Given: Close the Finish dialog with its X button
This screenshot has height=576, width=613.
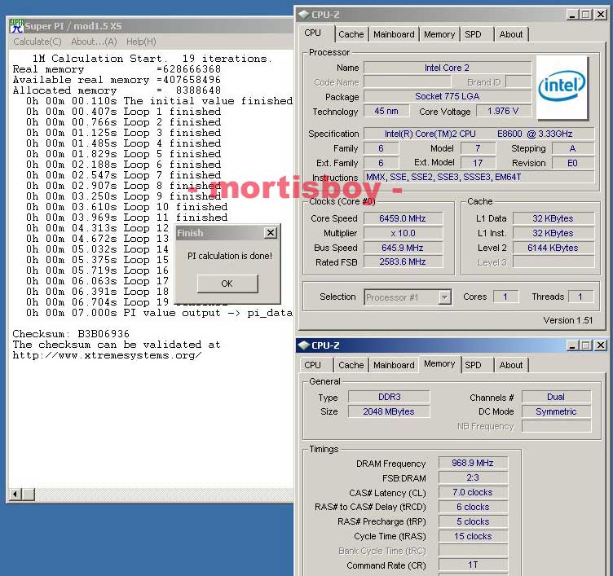Looking at the screenshot, I should click(x=271, y=233).
